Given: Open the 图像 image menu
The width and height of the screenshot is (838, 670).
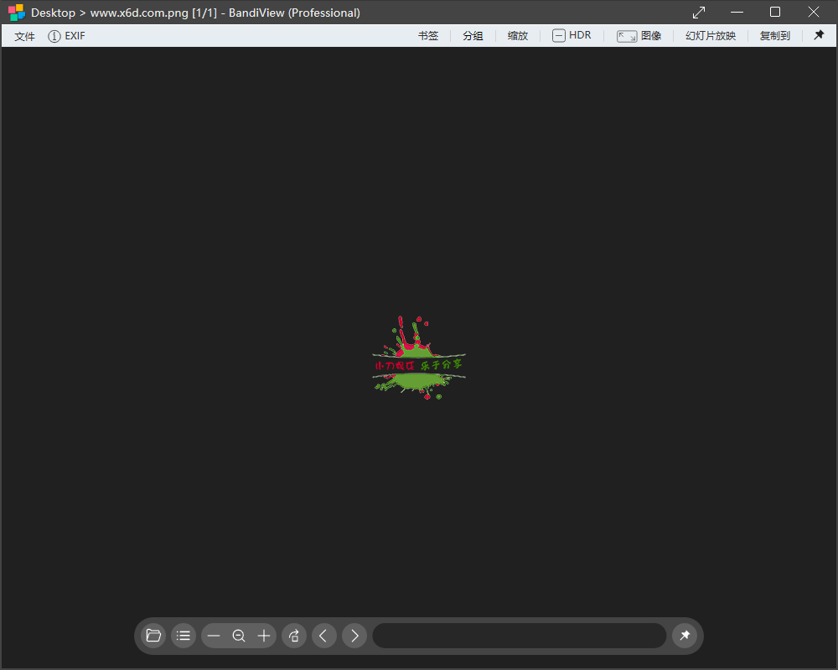Looking at the screenshot, I should coord(651,35).
